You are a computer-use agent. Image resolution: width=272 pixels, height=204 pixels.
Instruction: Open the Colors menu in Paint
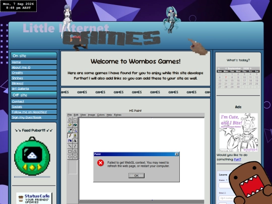click(101, 115)
